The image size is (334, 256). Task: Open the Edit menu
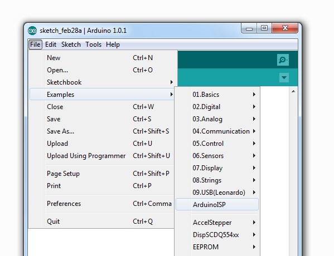51,45
